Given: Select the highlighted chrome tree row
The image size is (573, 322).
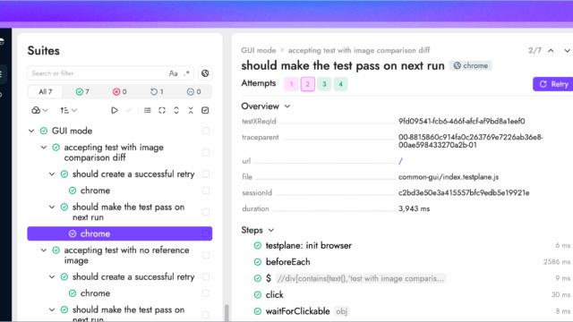Looking at the screenshot, I should 119,233.
